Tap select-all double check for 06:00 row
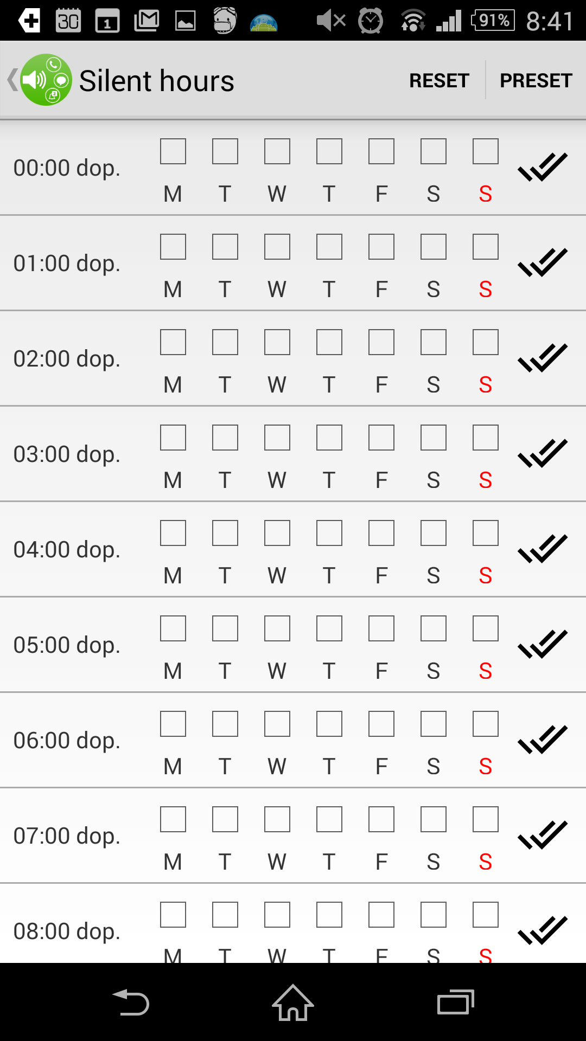The height and width of the screenshot is (1041, 586). pyautogui.click(x=542, y=740)
